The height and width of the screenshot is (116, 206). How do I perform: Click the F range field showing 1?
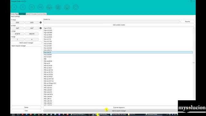click(x=17, y=39)
